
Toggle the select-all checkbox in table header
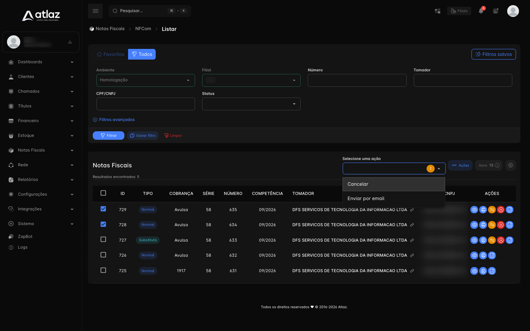click(103, 193)
